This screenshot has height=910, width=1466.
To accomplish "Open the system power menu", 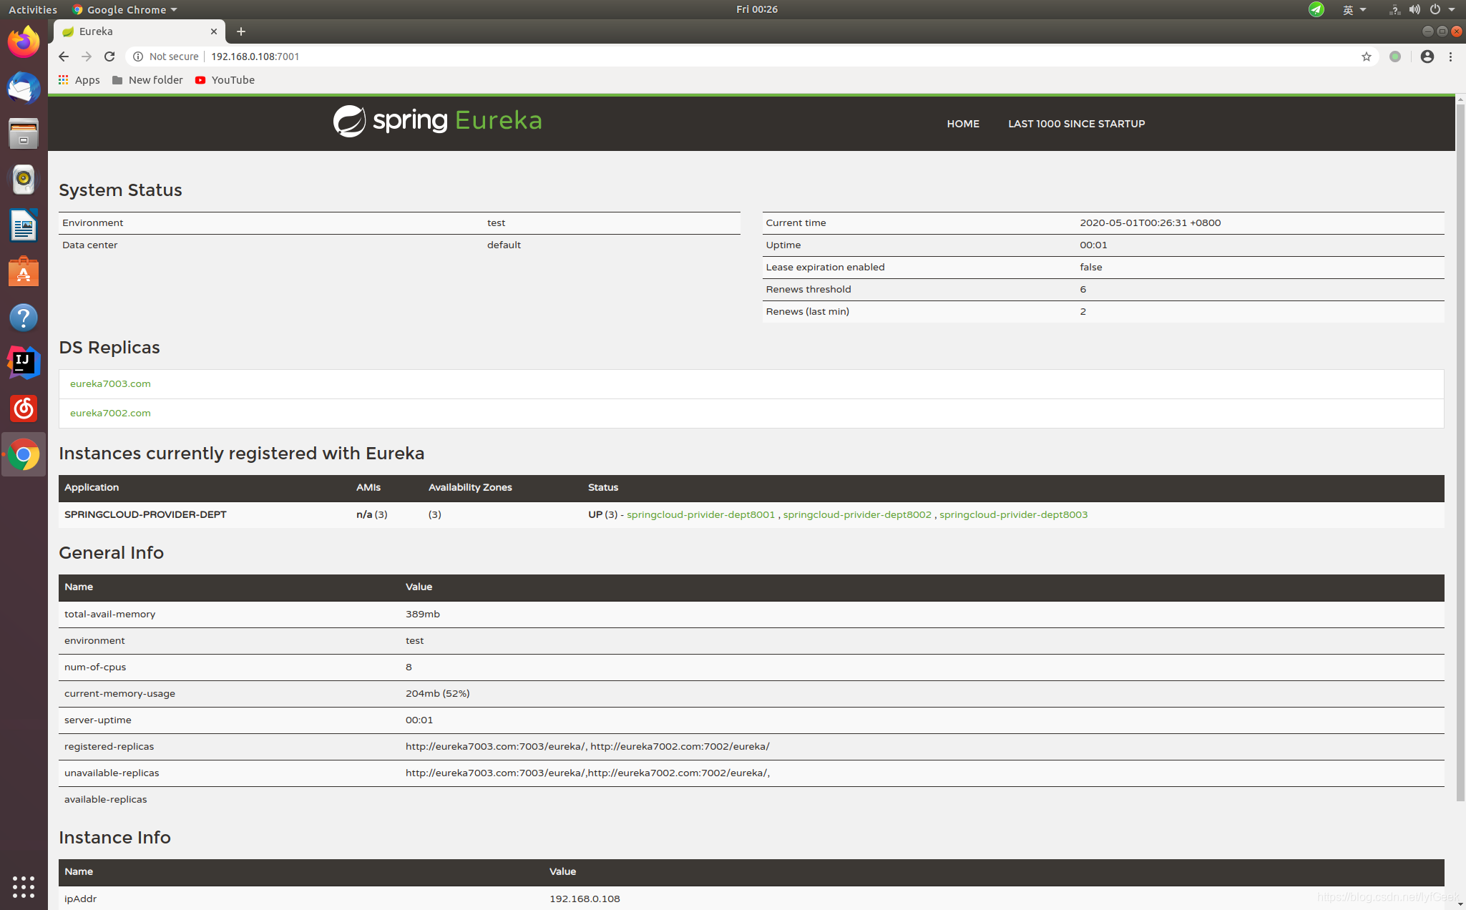I will click(x=1442, y=9).
